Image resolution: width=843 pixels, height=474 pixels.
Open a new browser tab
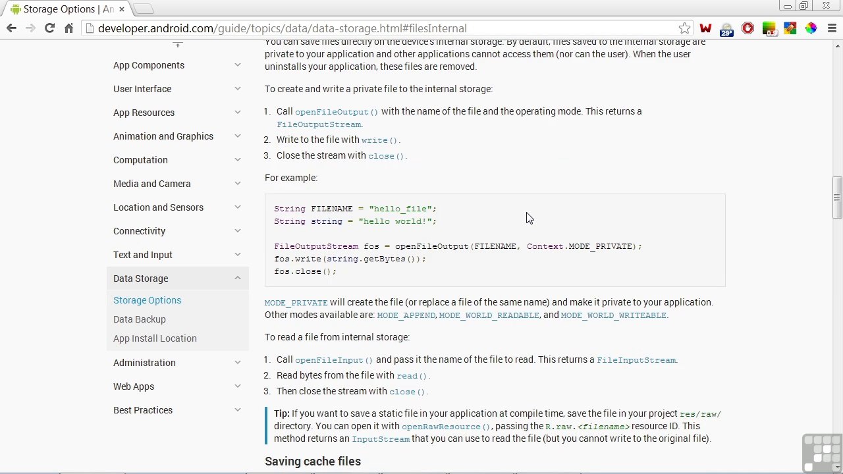(144, 9)
